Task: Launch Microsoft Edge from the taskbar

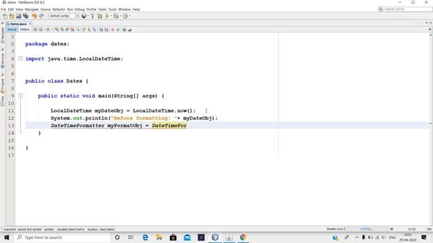Action: click(x=145, y=237)
